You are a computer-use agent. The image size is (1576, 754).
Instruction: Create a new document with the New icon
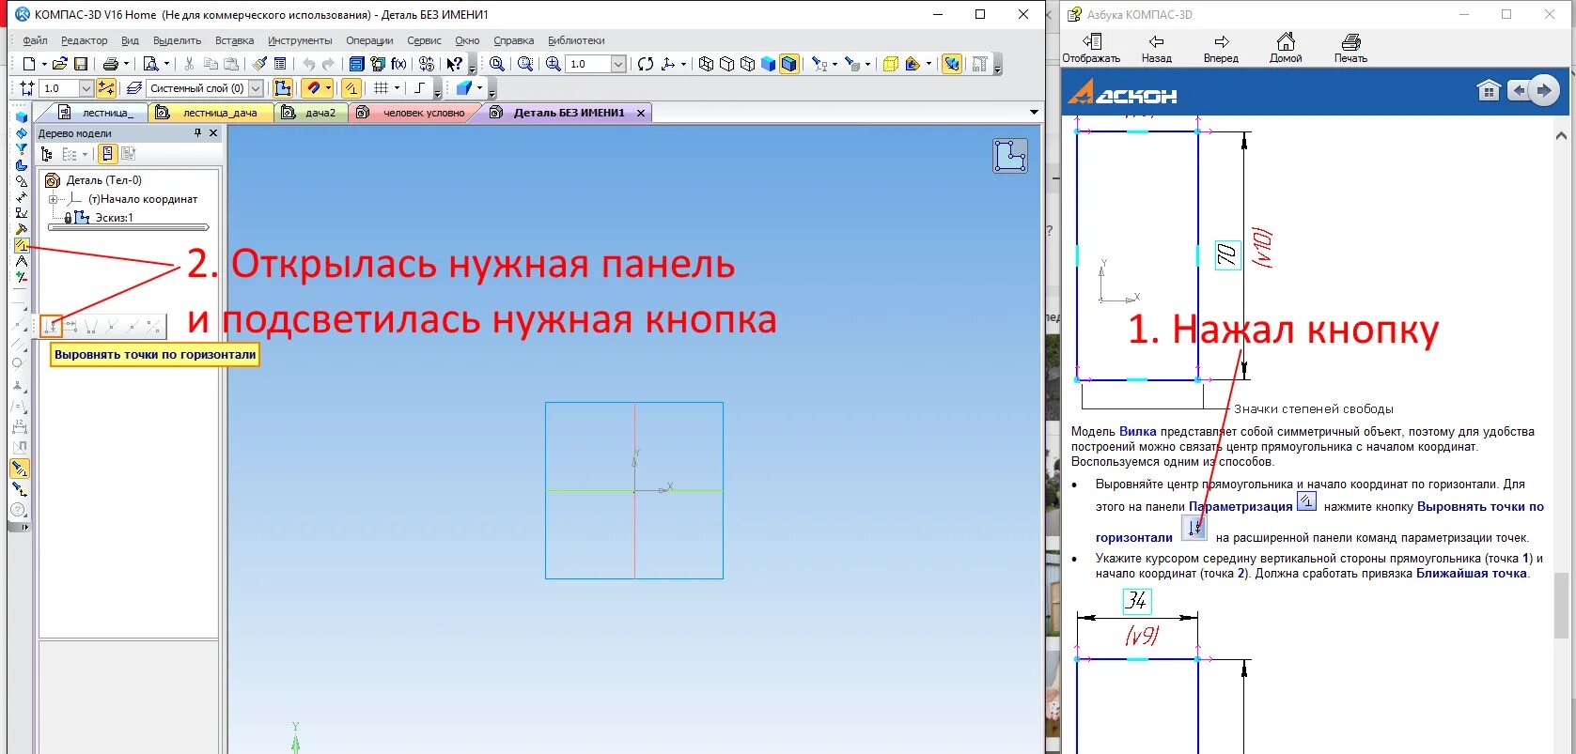click(29, 64)
